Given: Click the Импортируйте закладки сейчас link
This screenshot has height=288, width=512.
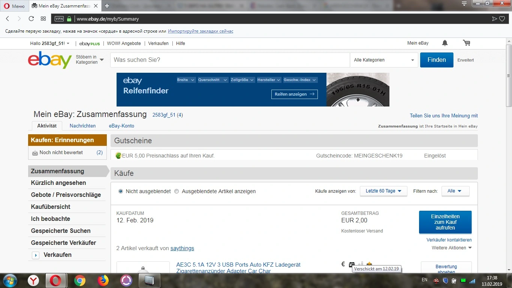Looking at the screenshot, I should pyautogui.click(x=201, y=31).
